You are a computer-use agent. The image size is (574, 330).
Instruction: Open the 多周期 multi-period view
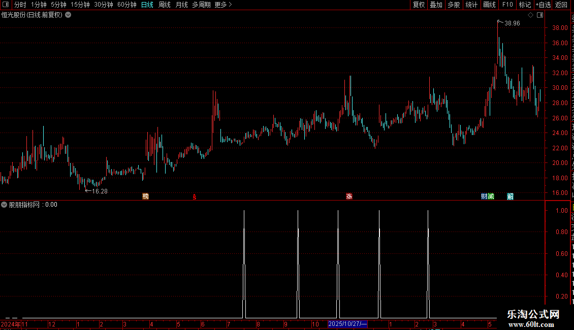(x=201, y=5)
